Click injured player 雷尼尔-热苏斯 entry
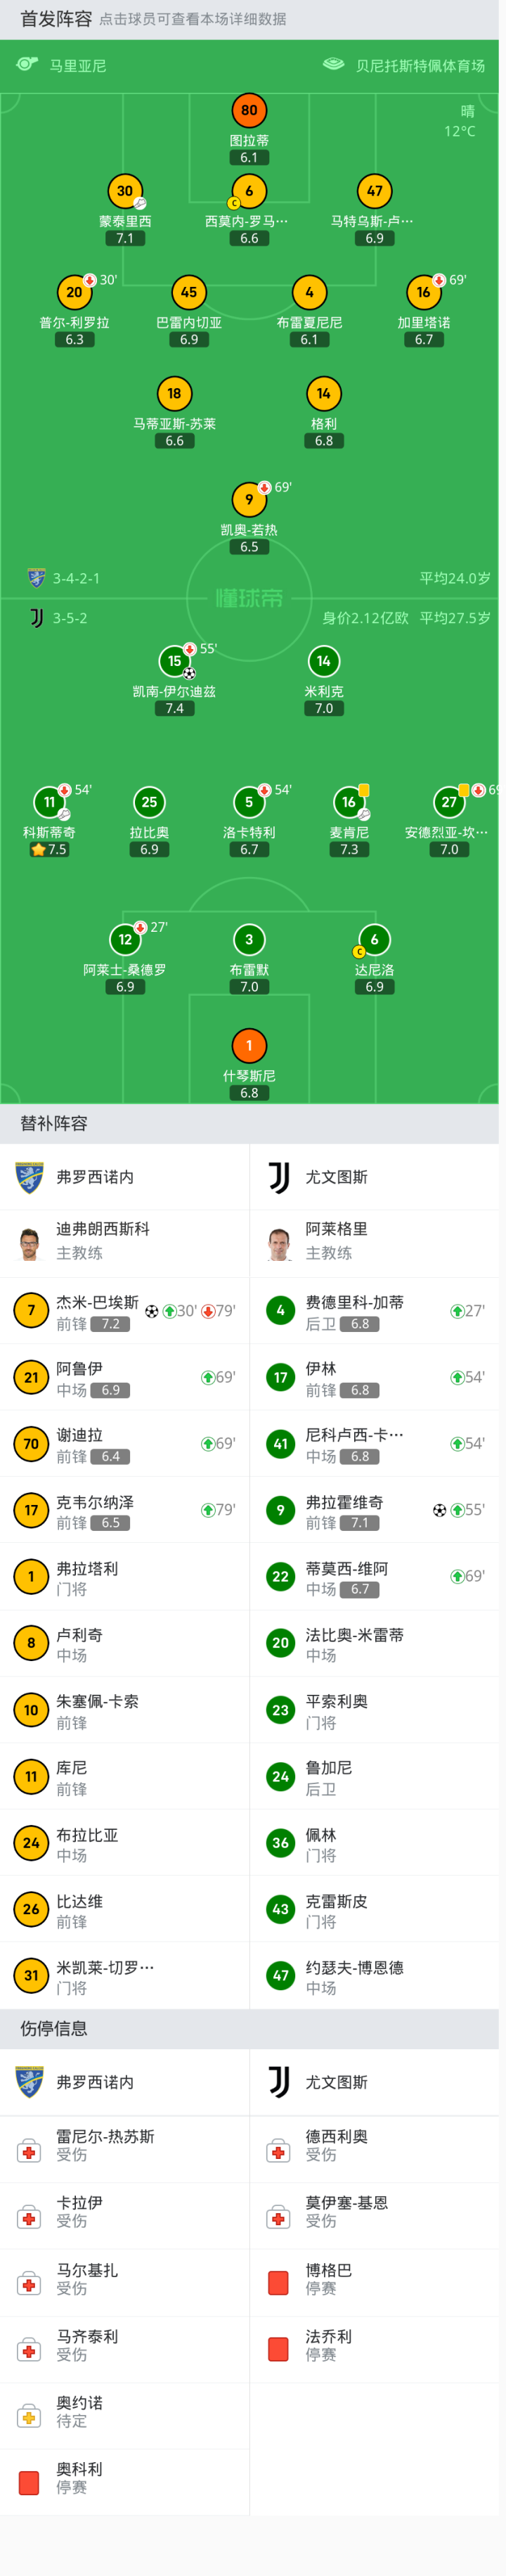The image size is (506, 2576). [124, 2145]
